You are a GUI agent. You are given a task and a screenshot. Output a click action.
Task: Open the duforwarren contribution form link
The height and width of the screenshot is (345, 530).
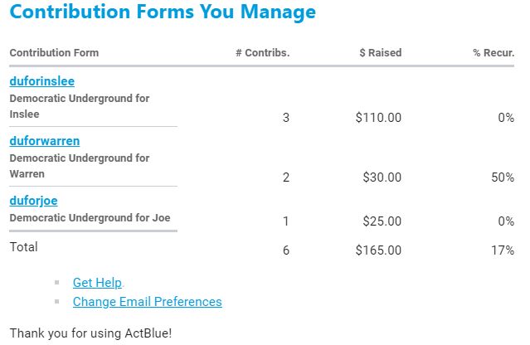point(45,141)
